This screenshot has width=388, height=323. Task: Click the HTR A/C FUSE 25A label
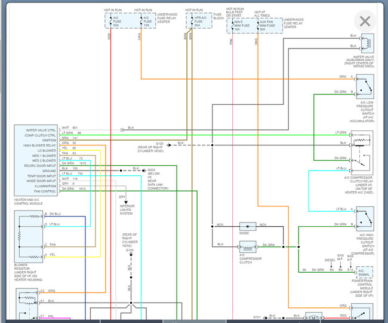200,22
